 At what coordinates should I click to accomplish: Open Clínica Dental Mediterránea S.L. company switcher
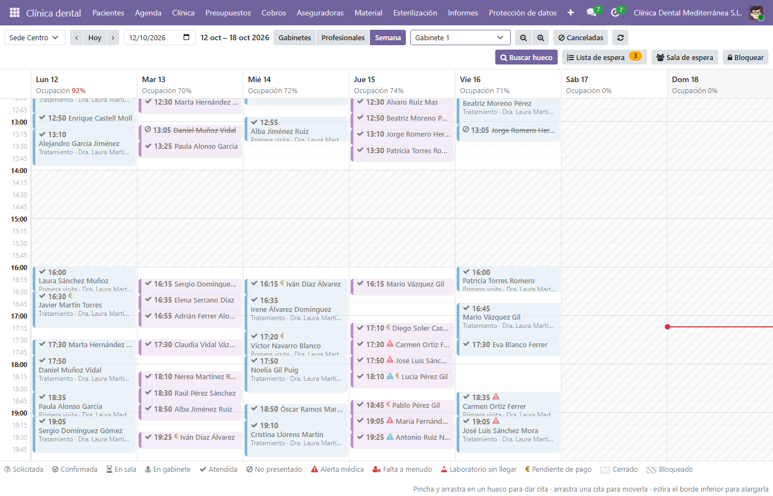(687, 13)
